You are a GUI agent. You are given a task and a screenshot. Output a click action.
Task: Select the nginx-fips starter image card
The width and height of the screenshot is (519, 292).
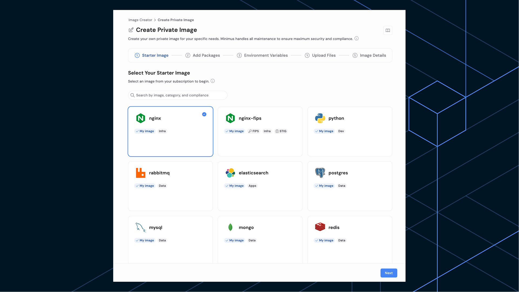[x=260, y=132]
